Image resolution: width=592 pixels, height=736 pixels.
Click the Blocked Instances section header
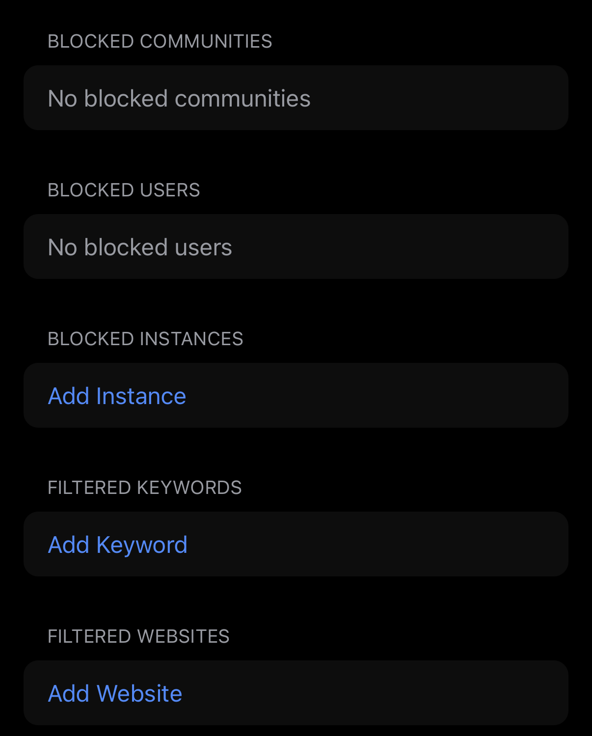pos(145,339)
